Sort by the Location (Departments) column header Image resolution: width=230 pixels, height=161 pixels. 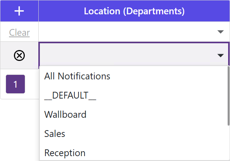(x=134, y=11)
